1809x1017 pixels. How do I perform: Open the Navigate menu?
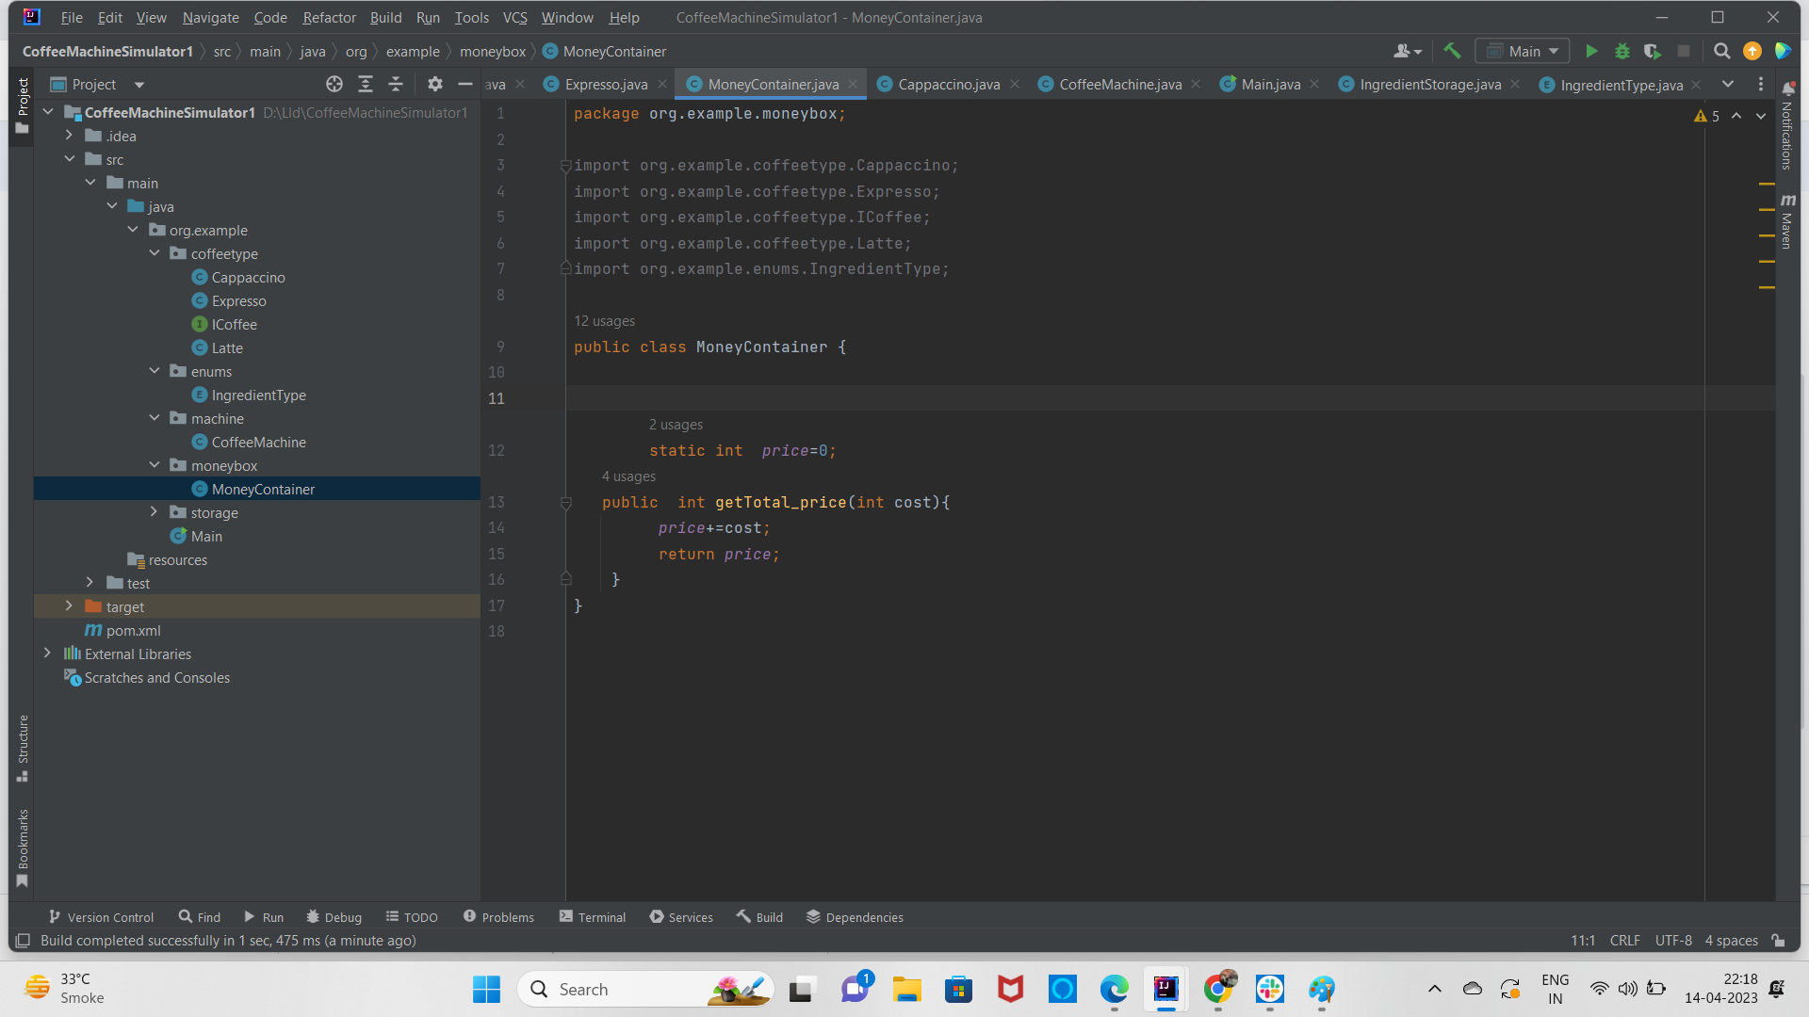pyautogui.click(x=210, y=17)
